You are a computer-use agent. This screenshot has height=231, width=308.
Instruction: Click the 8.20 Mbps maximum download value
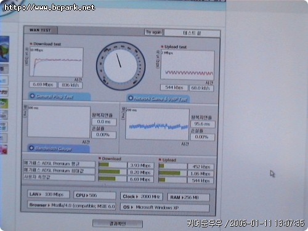(x=140, y=172)
